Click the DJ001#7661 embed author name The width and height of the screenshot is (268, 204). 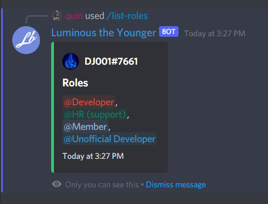(111, 61)
